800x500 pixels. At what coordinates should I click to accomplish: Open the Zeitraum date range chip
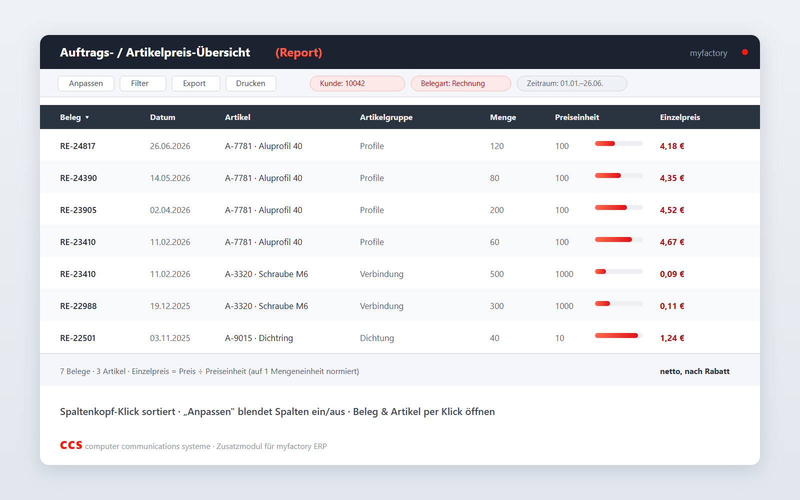[x=572, y=83]
